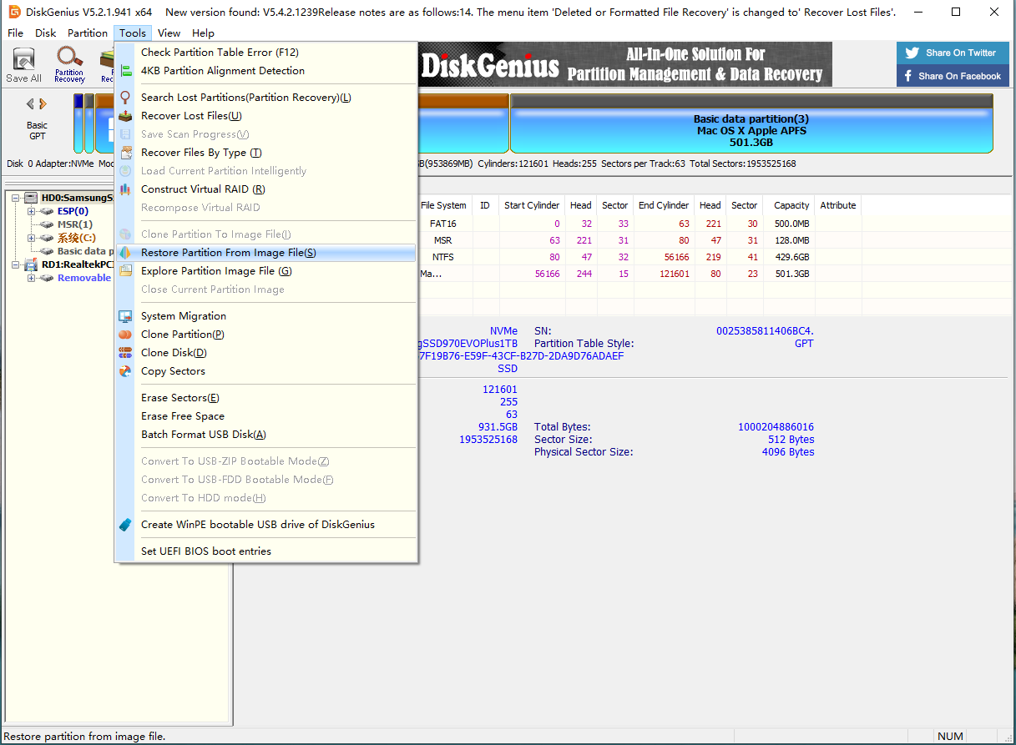Select Erase Sectors(E) menu entry

[x=266, y=398]
